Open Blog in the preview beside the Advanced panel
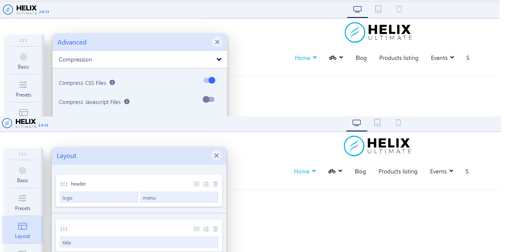Screen dimensions: 505x252 [361, 58]
